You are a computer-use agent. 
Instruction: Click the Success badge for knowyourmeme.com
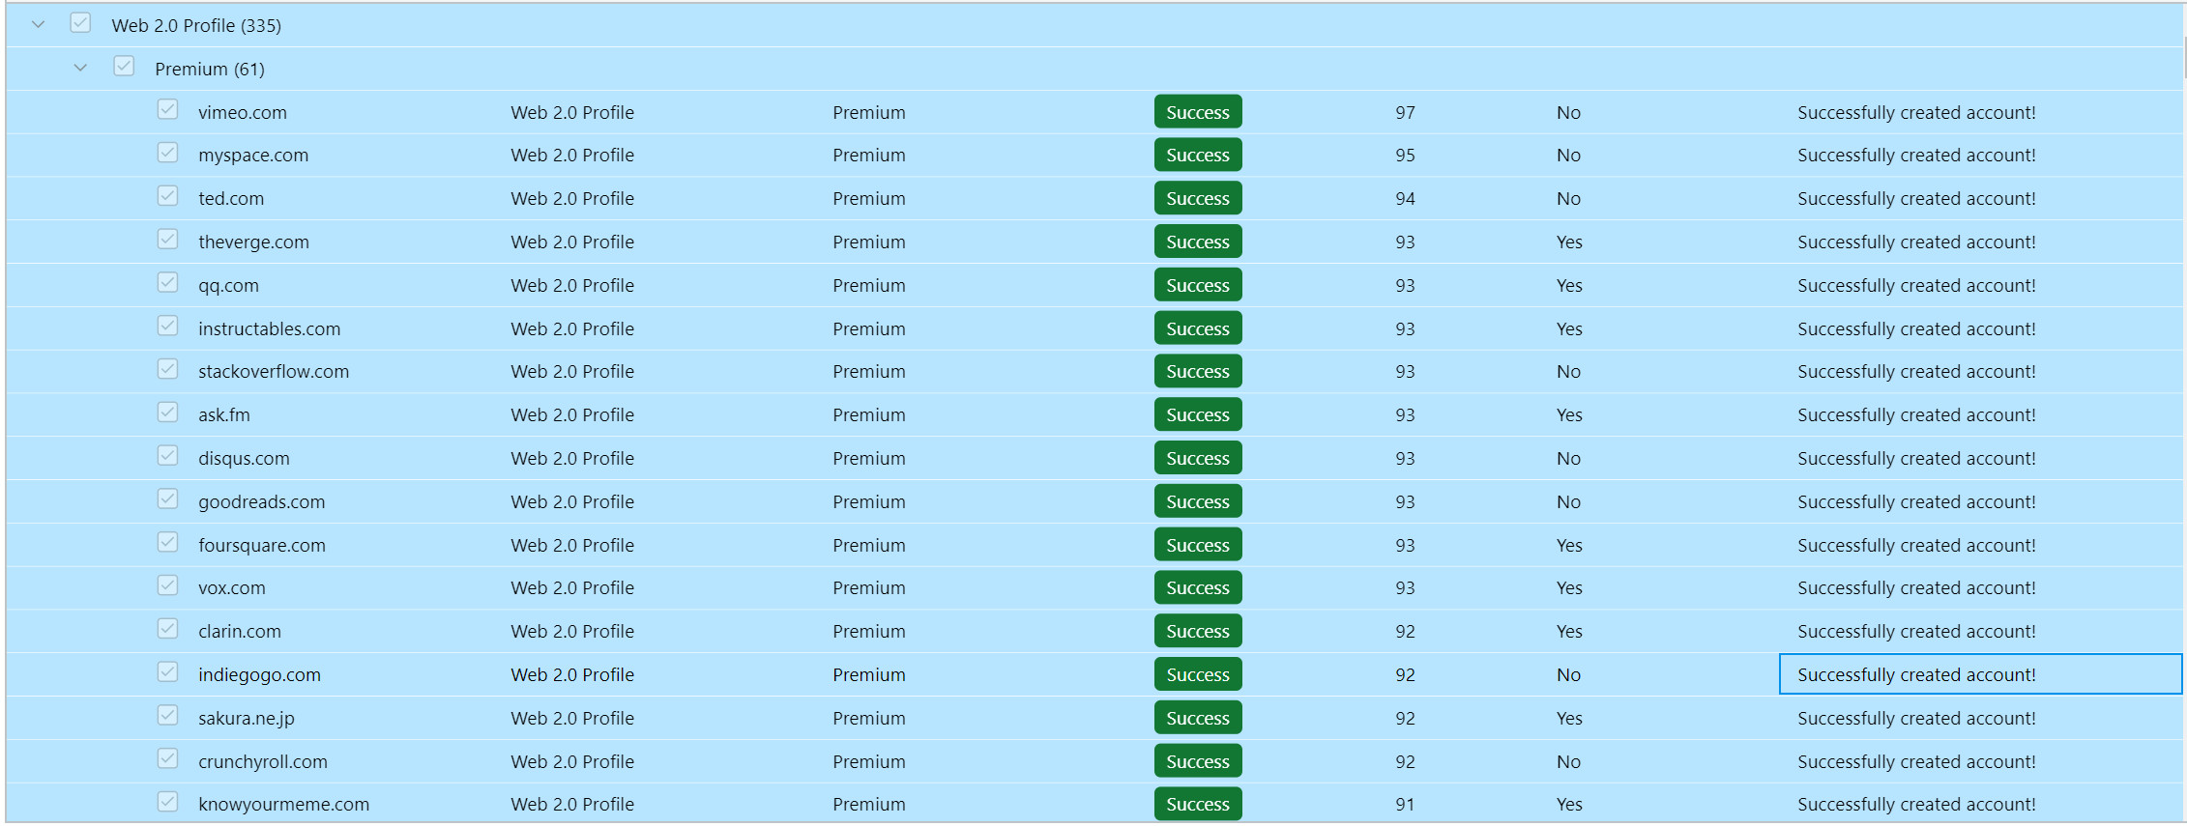click(x=1198, y=804)
